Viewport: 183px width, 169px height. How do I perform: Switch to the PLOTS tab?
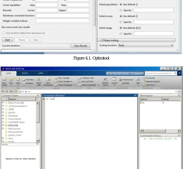click(x=25, y=73)
